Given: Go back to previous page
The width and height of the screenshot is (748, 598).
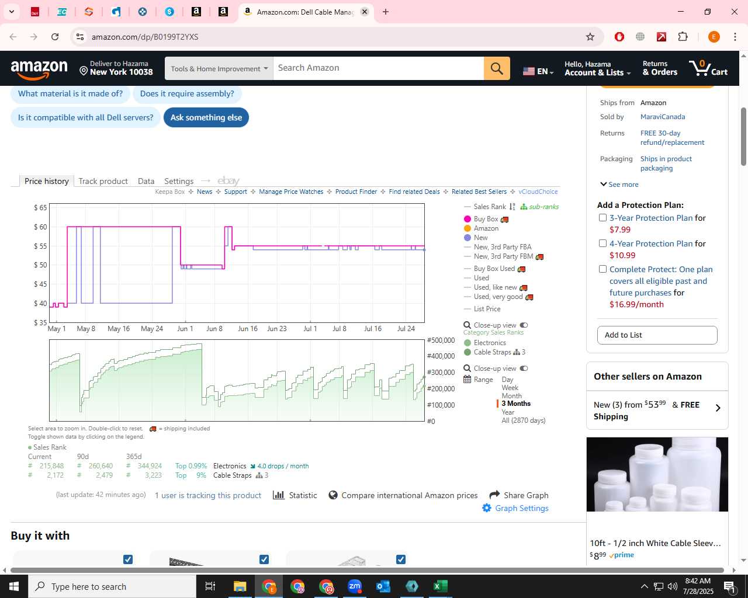Looking at the screenshot, I should point(13,37).
